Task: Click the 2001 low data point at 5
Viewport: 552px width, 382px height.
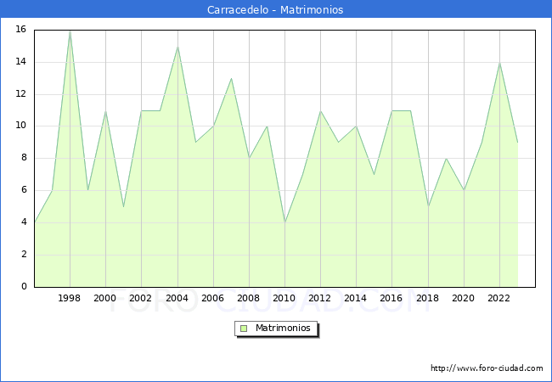Action: click(x=124, y=206)
